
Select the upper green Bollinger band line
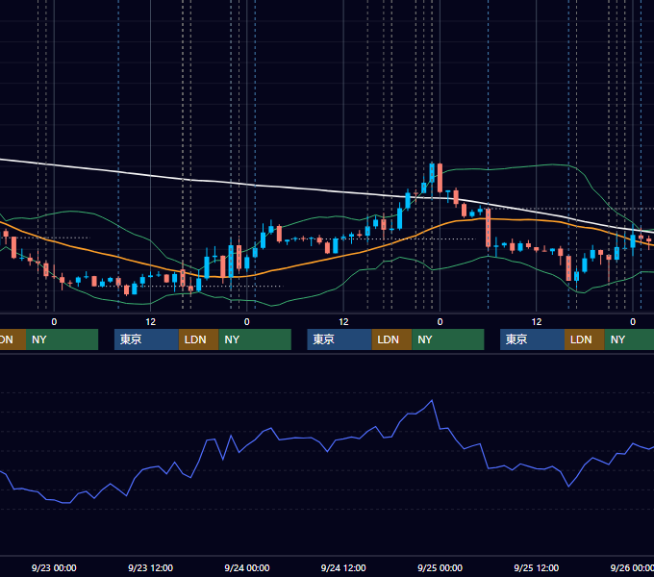(521, 166)
